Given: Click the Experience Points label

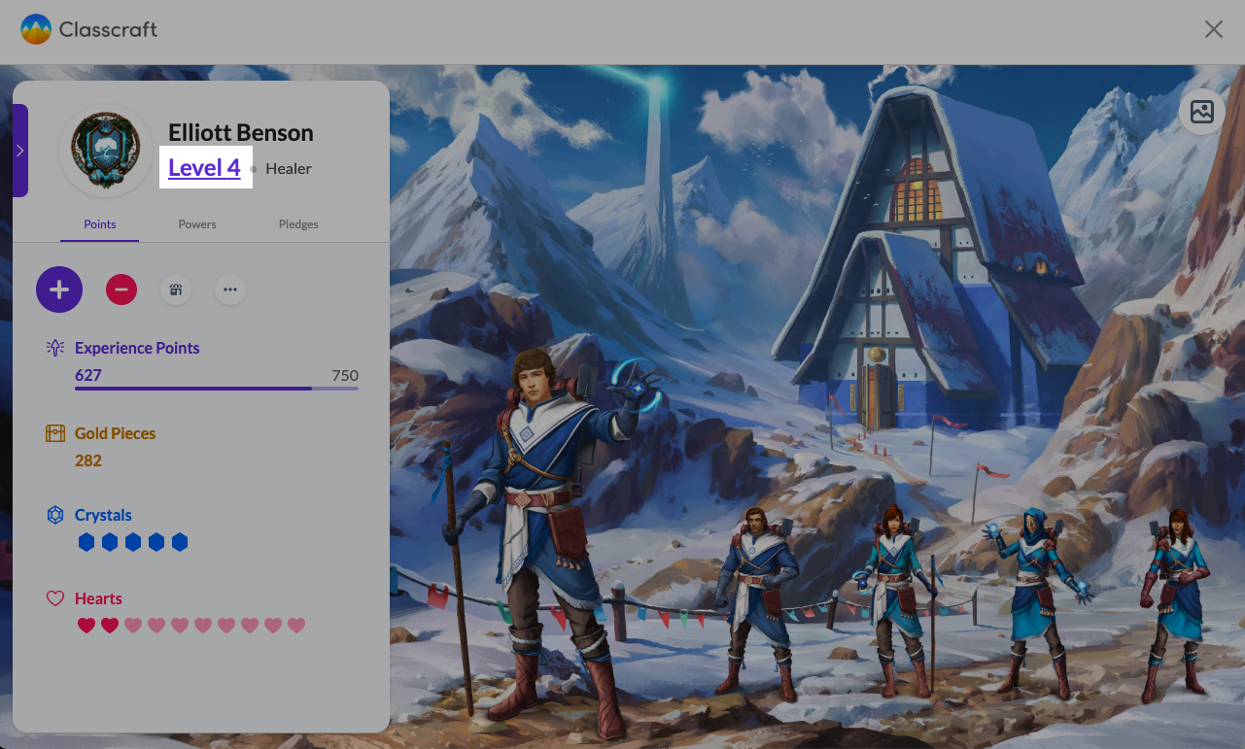Looking at the screenshot, I should tap(137, 348).
